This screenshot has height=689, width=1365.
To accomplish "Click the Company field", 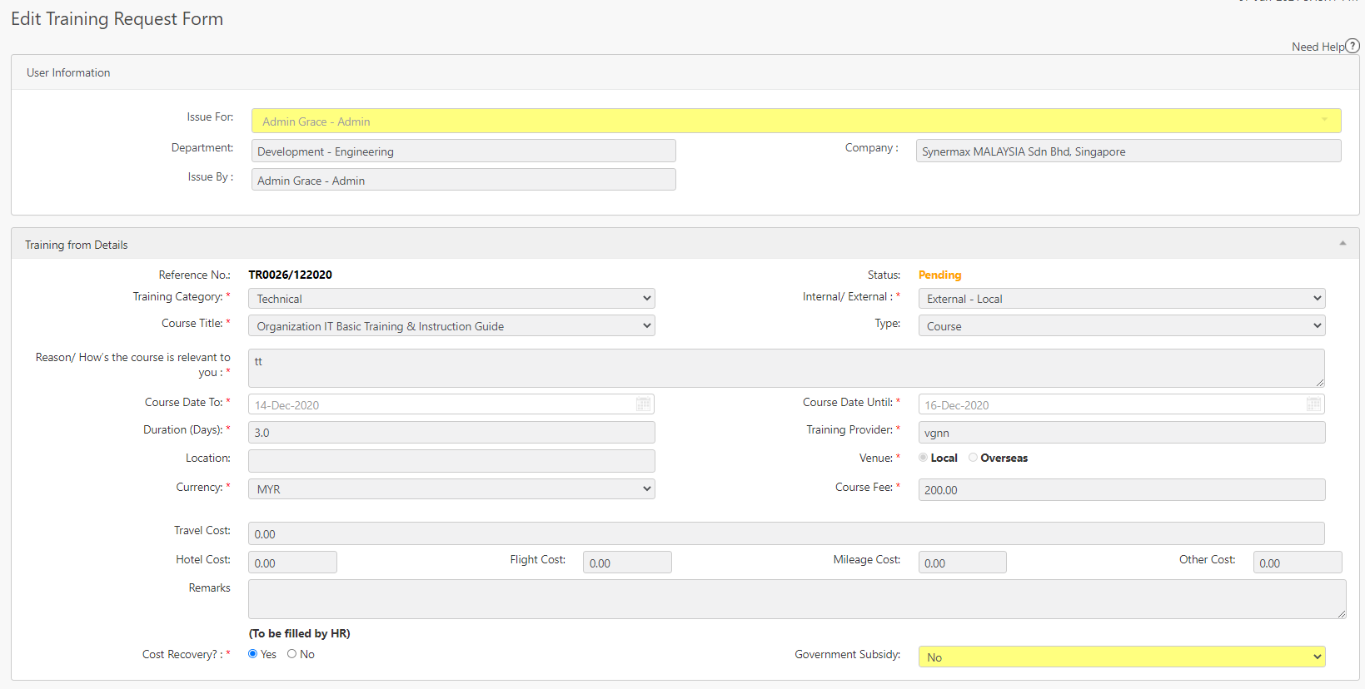I will pyautogui.click(x=1128, y=151).
